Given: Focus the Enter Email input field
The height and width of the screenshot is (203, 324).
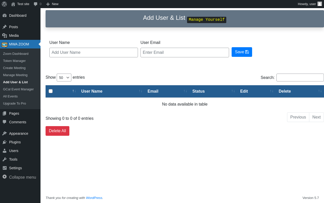Looking at the screenshot, I should coord(185,53).
